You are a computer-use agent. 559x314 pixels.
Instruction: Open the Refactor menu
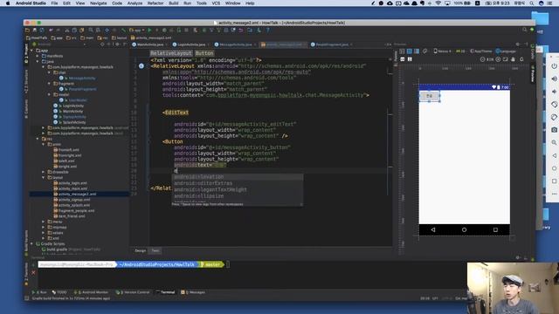[155, 3]
